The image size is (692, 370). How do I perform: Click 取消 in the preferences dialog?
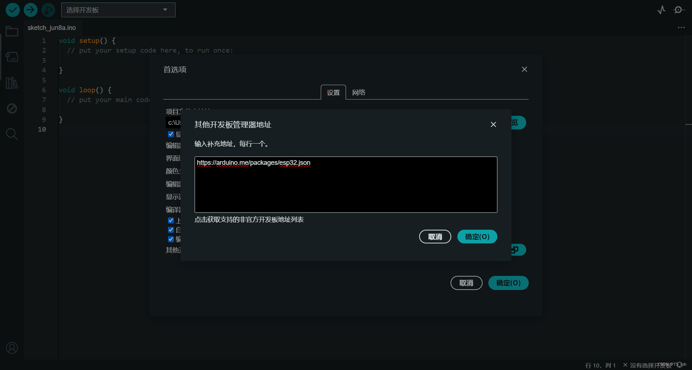(466, 283)
